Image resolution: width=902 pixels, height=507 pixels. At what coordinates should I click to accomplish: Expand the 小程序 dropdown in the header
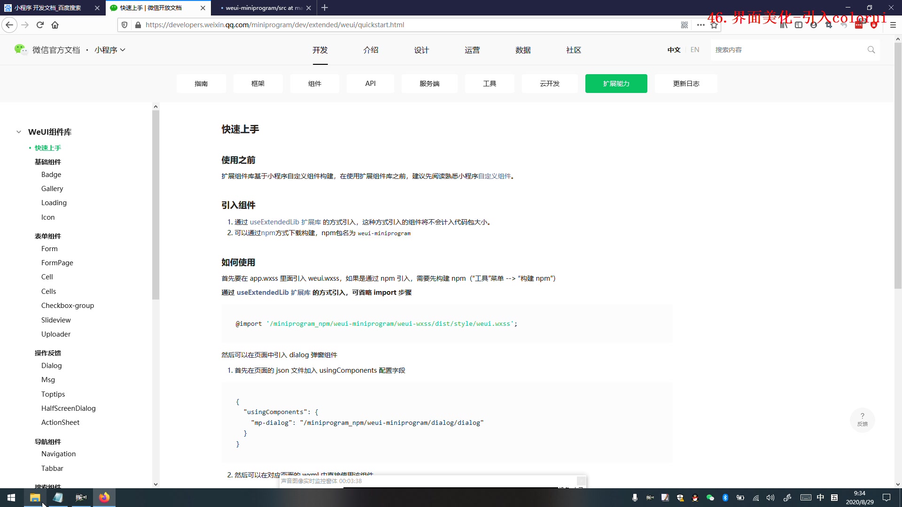[110, 50]
